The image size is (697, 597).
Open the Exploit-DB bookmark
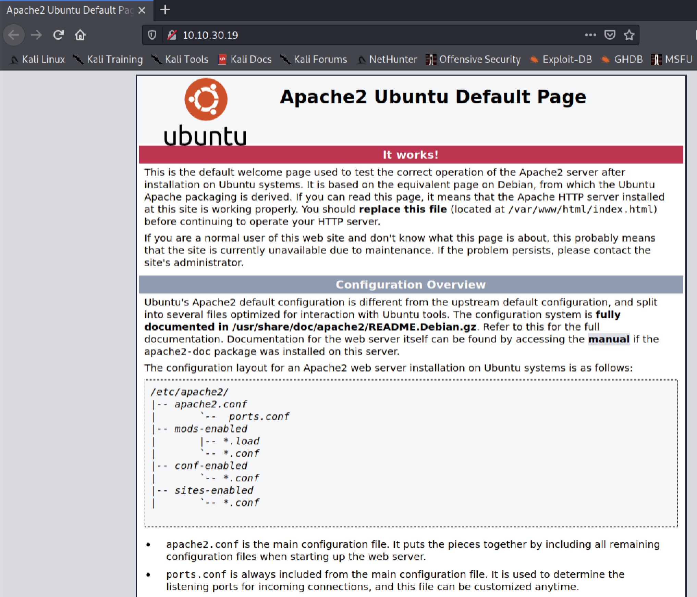[x=561, y=60]
